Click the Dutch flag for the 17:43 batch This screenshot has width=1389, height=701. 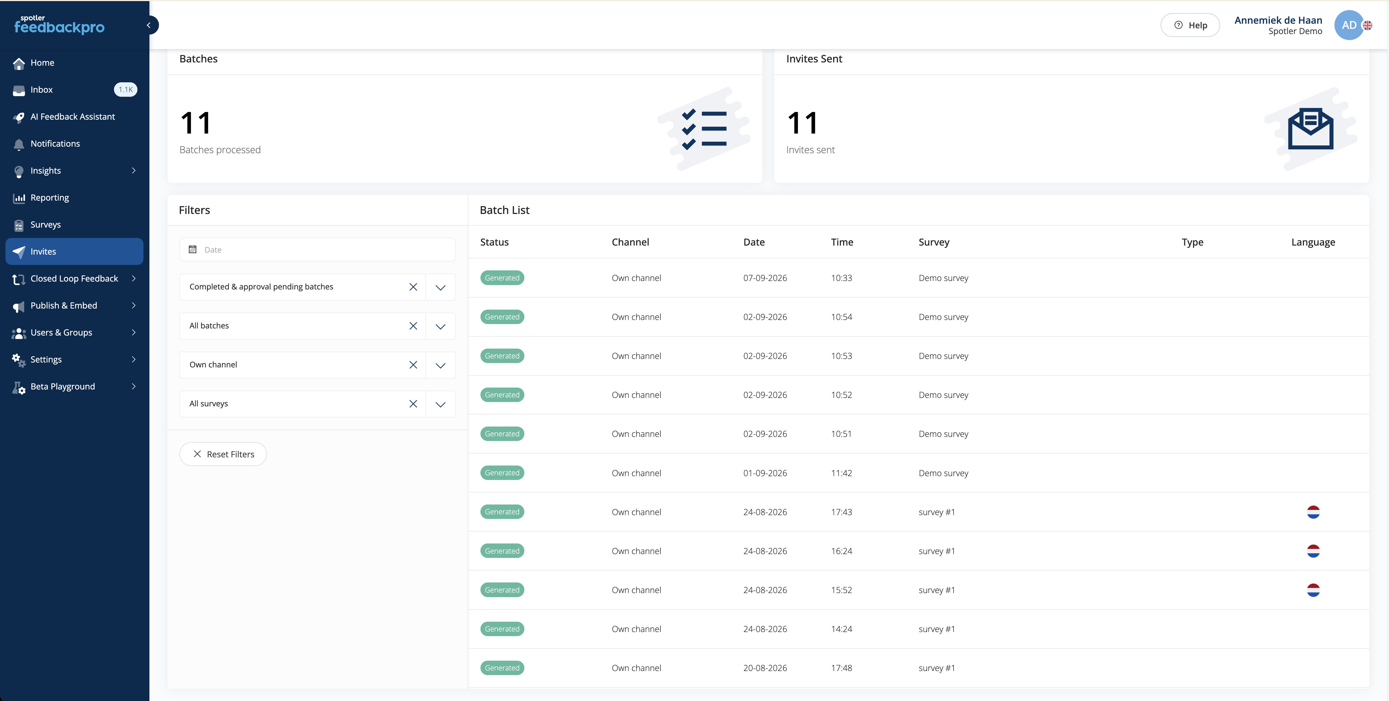[x=1313, y=512]
